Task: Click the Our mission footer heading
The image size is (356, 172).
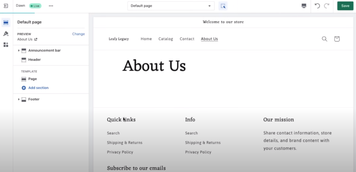Action: point(278,119)
